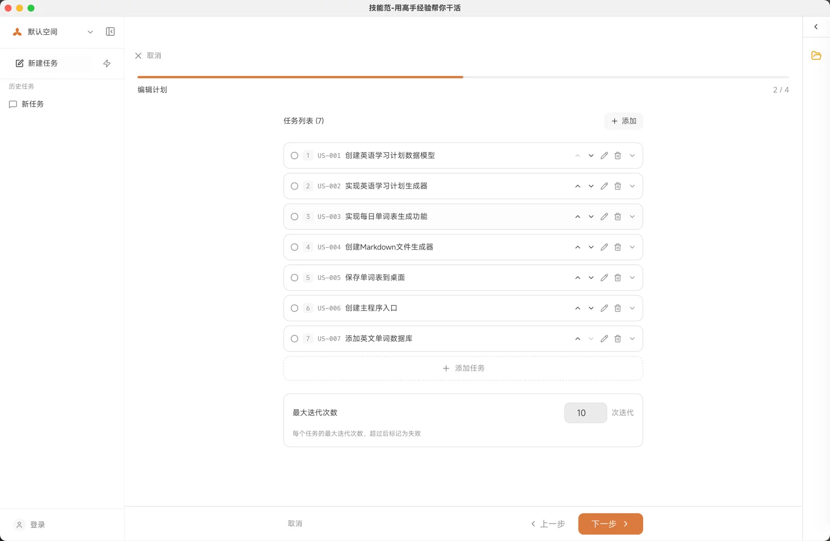Mark the US-006 task circle
Screen dimensions: 830x541
coord(295,308)
